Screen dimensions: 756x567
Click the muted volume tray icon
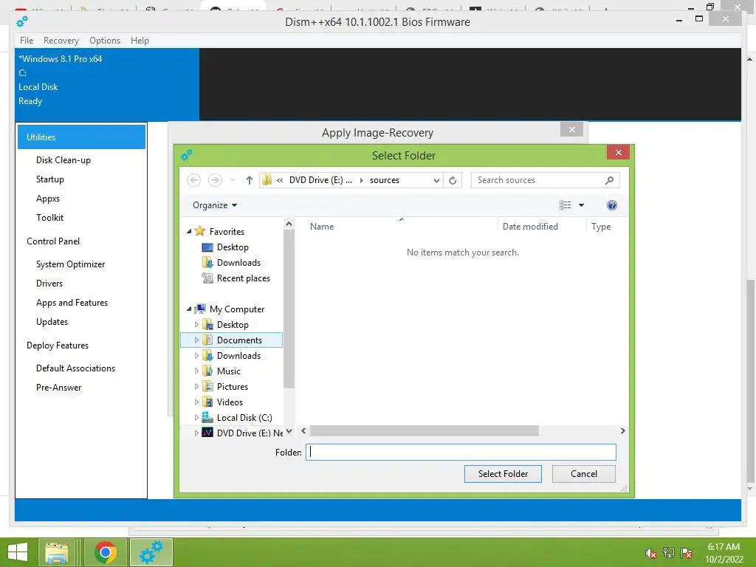coord(650,553)
